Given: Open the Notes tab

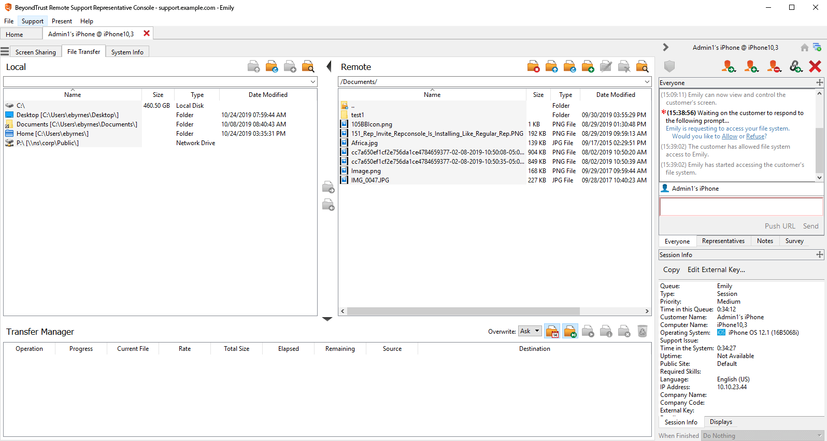Looking at the screenshot, I should (x=765, y=241).
